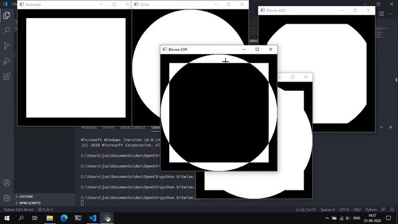This screenshot has width=398, height=224.
Task: Open the status bar notifications bell
Action: point(392,210)
